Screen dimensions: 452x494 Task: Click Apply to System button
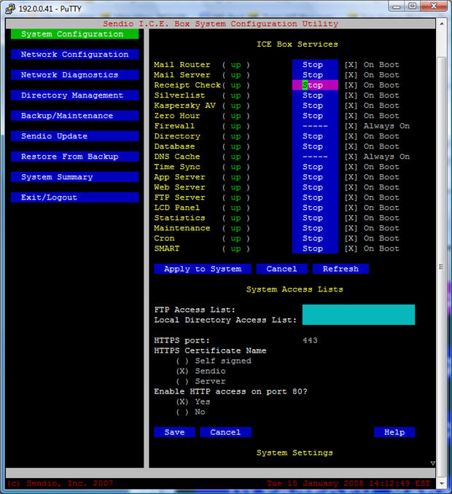click(x=202, y=269)
